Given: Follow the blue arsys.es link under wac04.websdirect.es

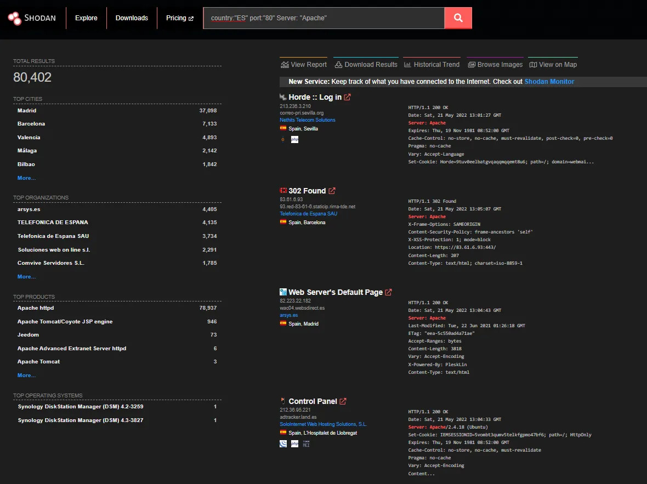Looking at the screenshot, I should [x=288, y=315].
